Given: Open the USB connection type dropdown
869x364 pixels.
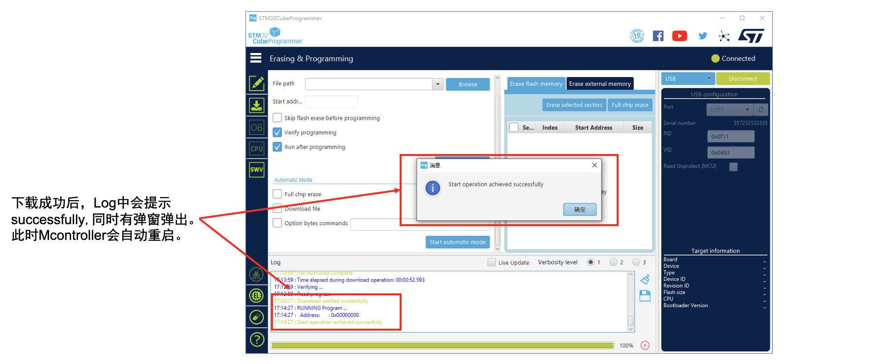Looking at the screenshot, I should [x=687, y=78].
